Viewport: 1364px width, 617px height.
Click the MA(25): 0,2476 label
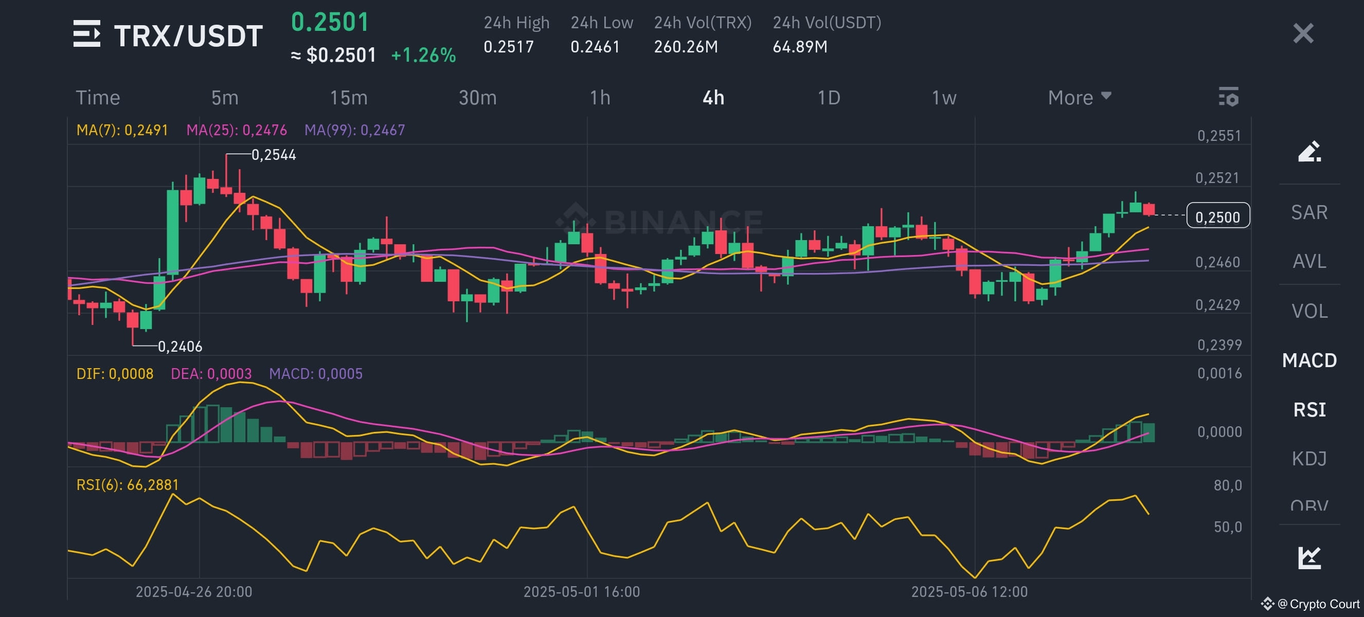pos(236,130)
